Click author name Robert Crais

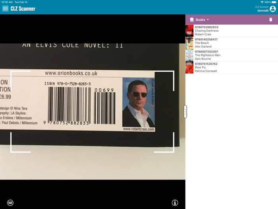point(203,35)
